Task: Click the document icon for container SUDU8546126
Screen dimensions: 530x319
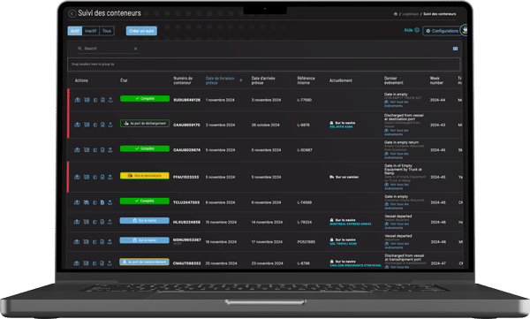Action: pos(102,100)
